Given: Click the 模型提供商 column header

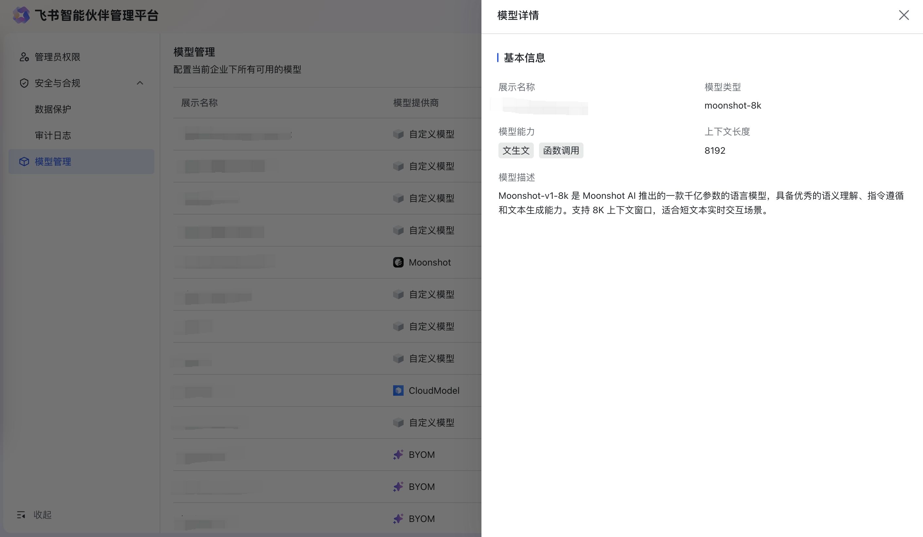Looking at the screenshot, I should tap(416, 103).
